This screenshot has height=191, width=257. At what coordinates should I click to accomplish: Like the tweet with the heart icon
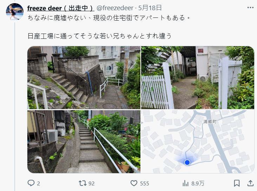pyautogui.click(x=134, y=183)
